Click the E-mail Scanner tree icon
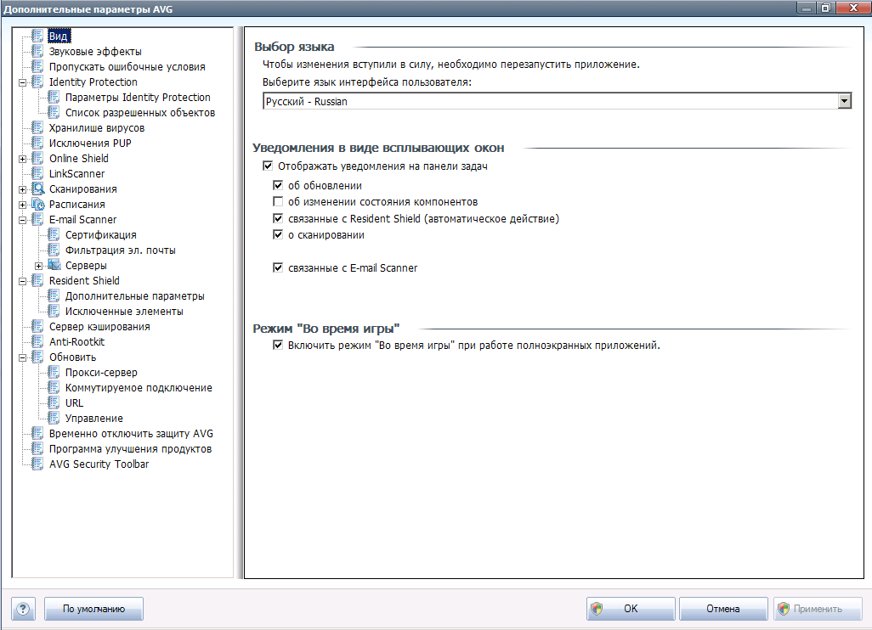The image size is (872, 630). pos(37,219)
